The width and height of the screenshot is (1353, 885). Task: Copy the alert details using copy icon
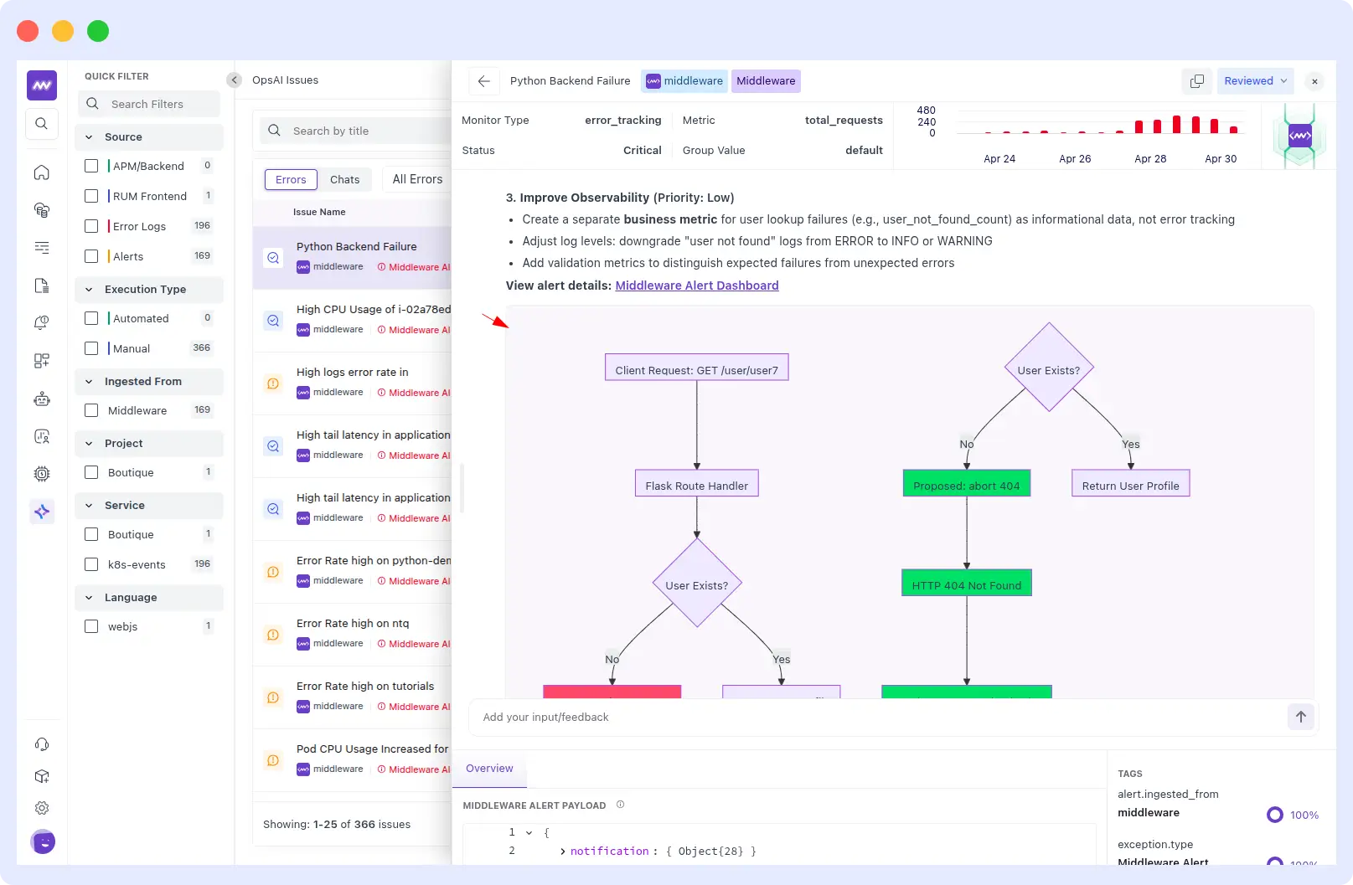pyautogui.click(x=1196, y=80)
